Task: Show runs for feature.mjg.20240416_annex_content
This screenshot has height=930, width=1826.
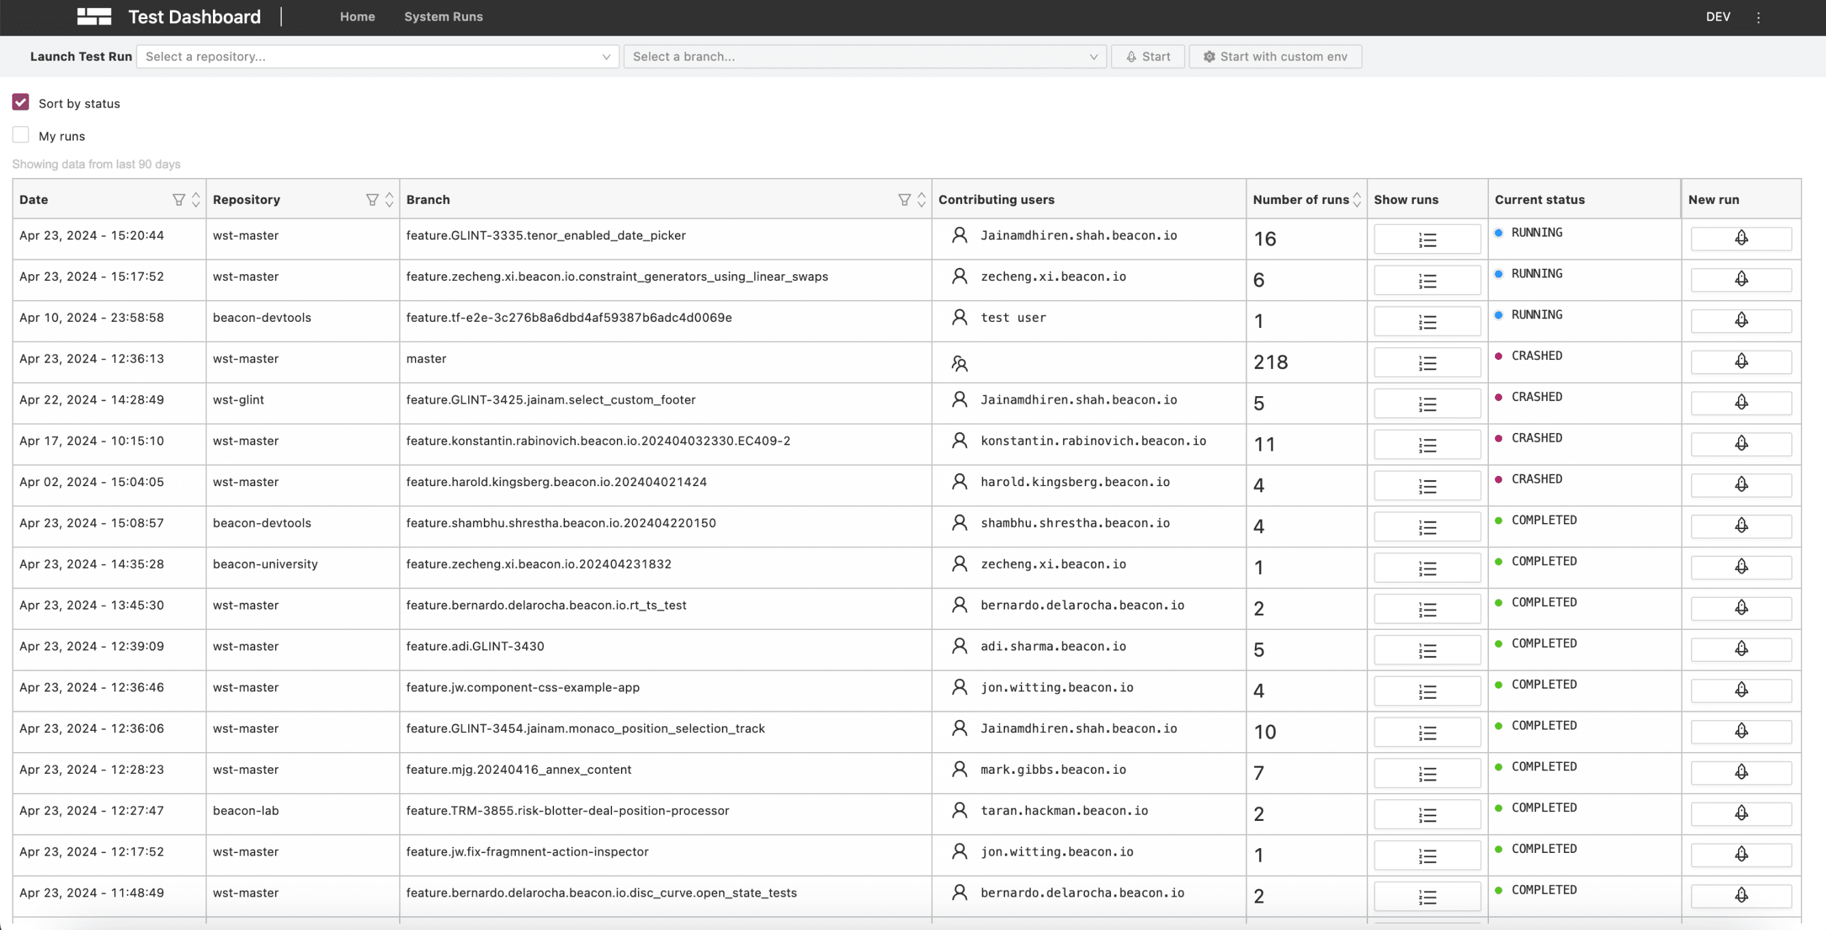Action: pos(1426,773)
